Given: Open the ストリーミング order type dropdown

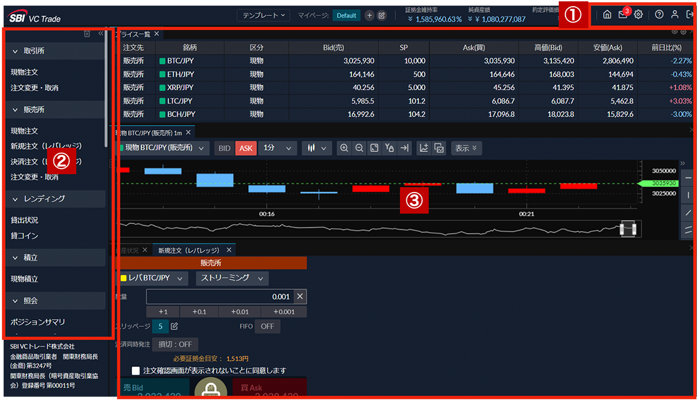Looking at the screenshot, I should [232, 278].
